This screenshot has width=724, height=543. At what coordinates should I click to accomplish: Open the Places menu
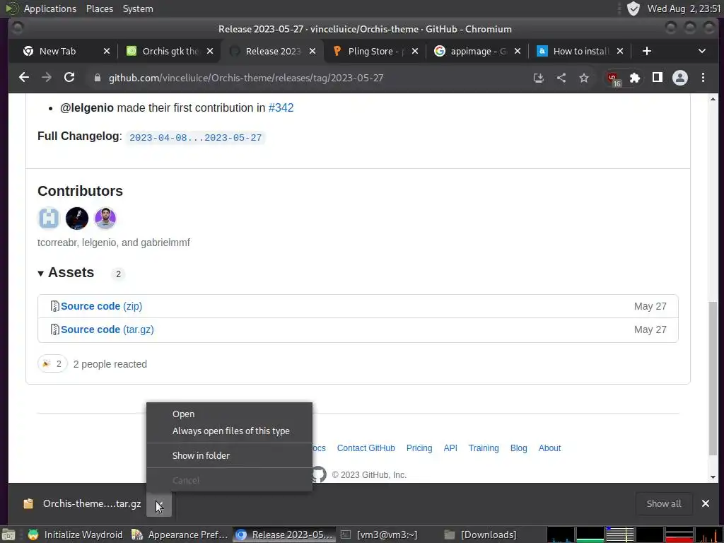point(99,8)
